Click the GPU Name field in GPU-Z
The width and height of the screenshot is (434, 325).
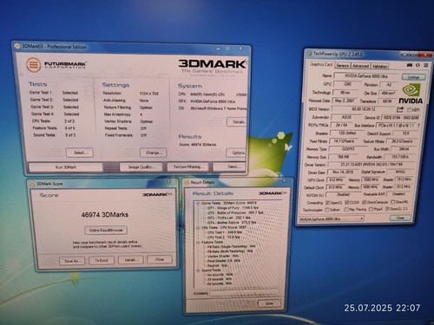[x=366, y=76]
